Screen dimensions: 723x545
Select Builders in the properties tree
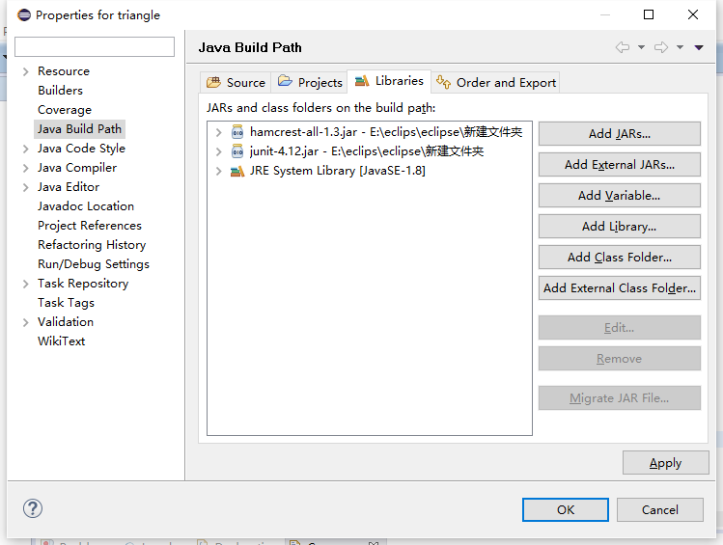pyautogui.click(x=61, y=91)
